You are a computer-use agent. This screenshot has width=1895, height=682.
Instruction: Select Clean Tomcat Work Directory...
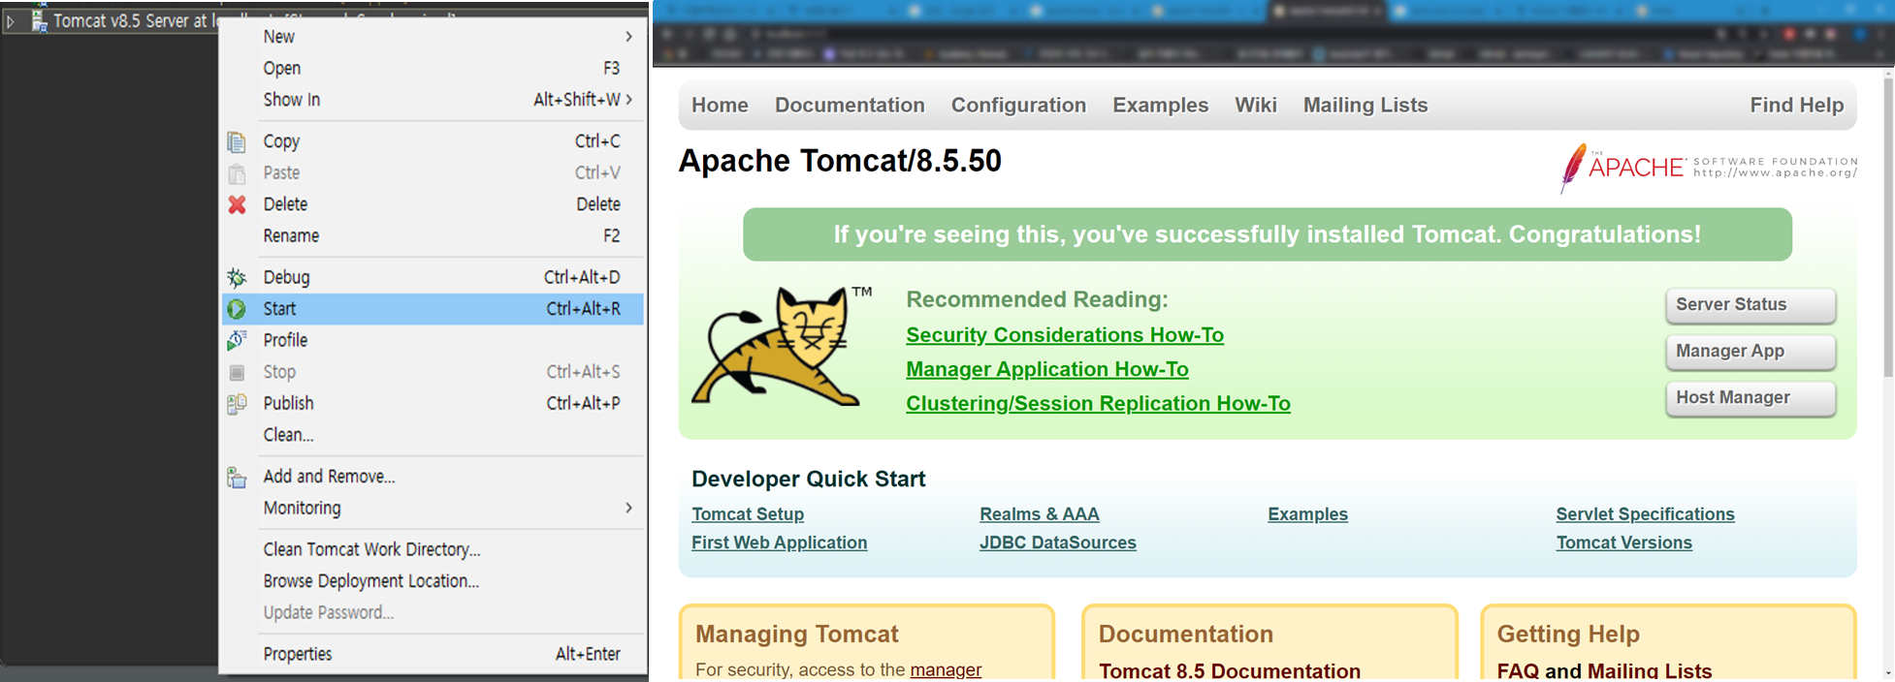433,549
